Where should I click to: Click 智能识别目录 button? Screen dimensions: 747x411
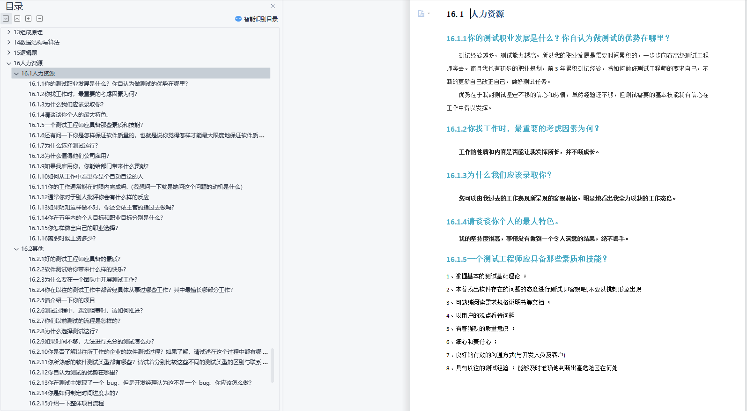[256, 19]
